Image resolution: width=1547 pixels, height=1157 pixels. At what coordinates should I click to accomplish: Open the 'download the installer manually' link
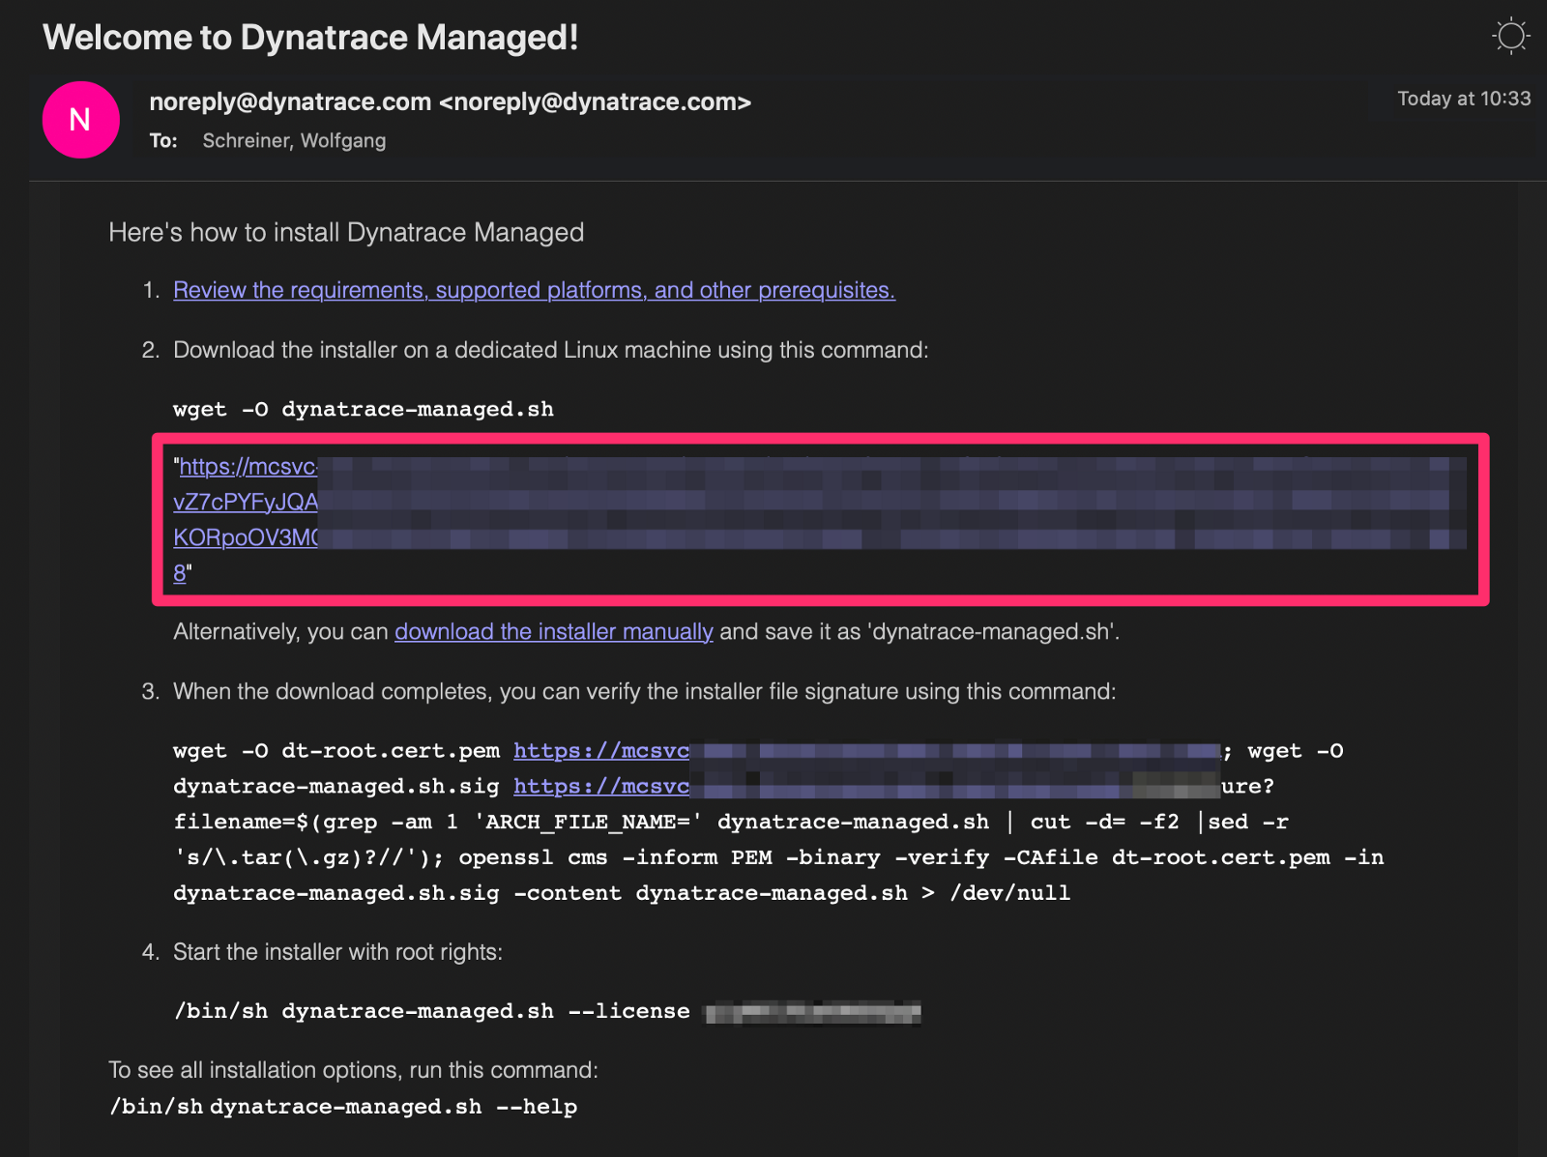(554, 631)
